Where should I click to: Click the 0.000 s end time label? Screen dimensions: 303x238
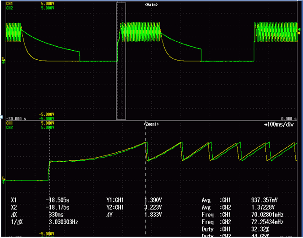(x=289, y=119)
